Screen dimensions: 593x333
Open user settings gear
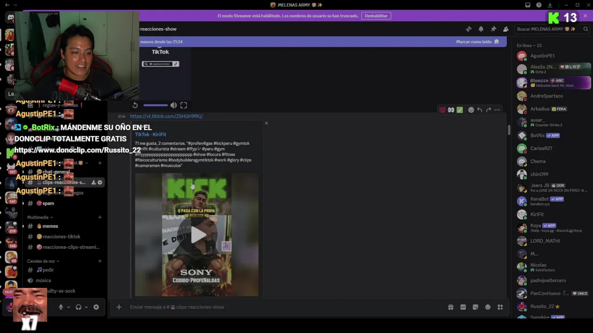point(96,307)
